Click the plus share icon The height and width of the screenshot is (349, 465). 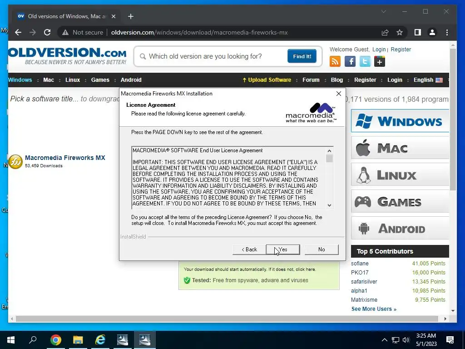coord(380,61)
